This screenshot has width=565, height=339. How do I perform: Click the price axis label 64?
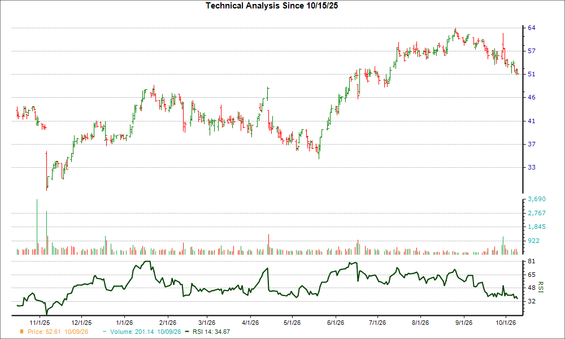click(x=532, y=28)
